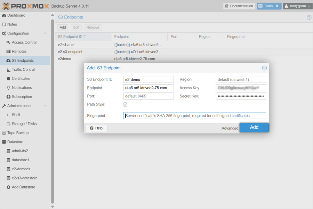Sort by S3 Endpoint ID column

coord(83,37)
